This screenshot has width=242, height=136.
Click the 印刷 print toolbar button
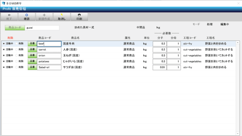(79, 17)
